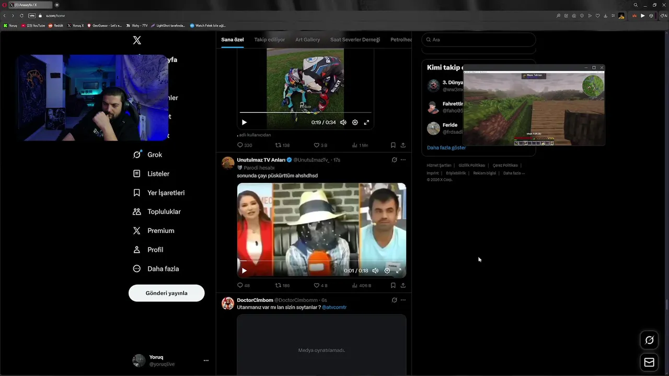The image size is (669, 376).
Task: Open Grok from the sidebar
Action: coord(148,155)
